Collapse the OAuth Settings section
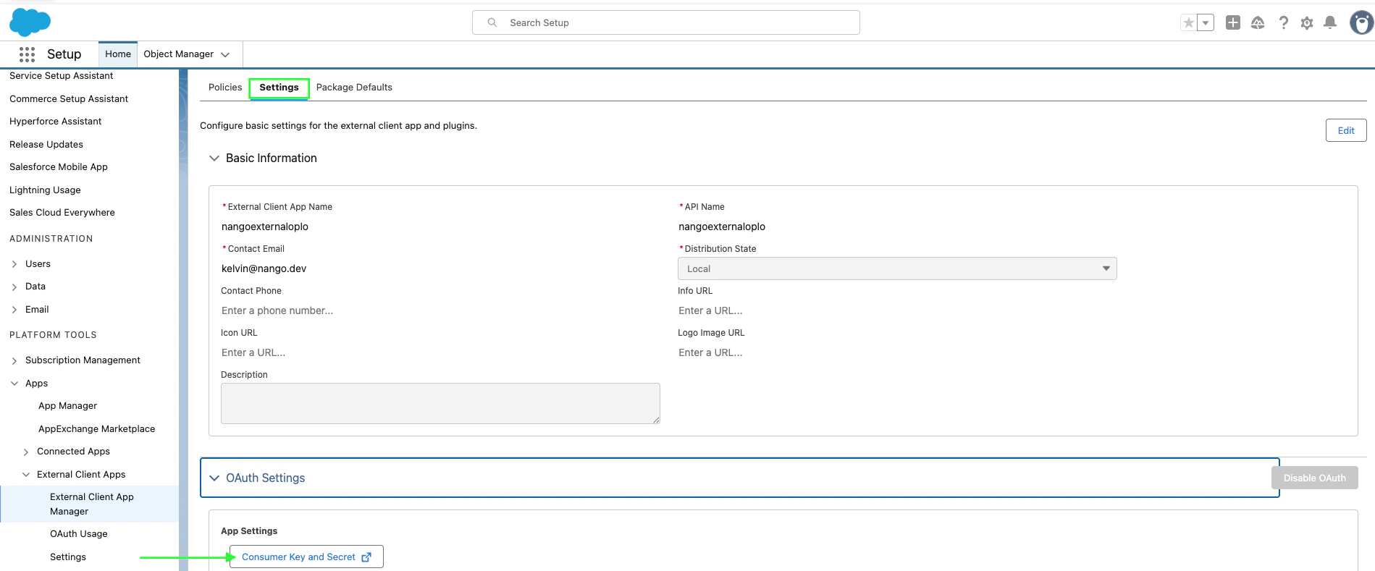This screenshot has height=571, width=1375. click(x=214, y=478)
